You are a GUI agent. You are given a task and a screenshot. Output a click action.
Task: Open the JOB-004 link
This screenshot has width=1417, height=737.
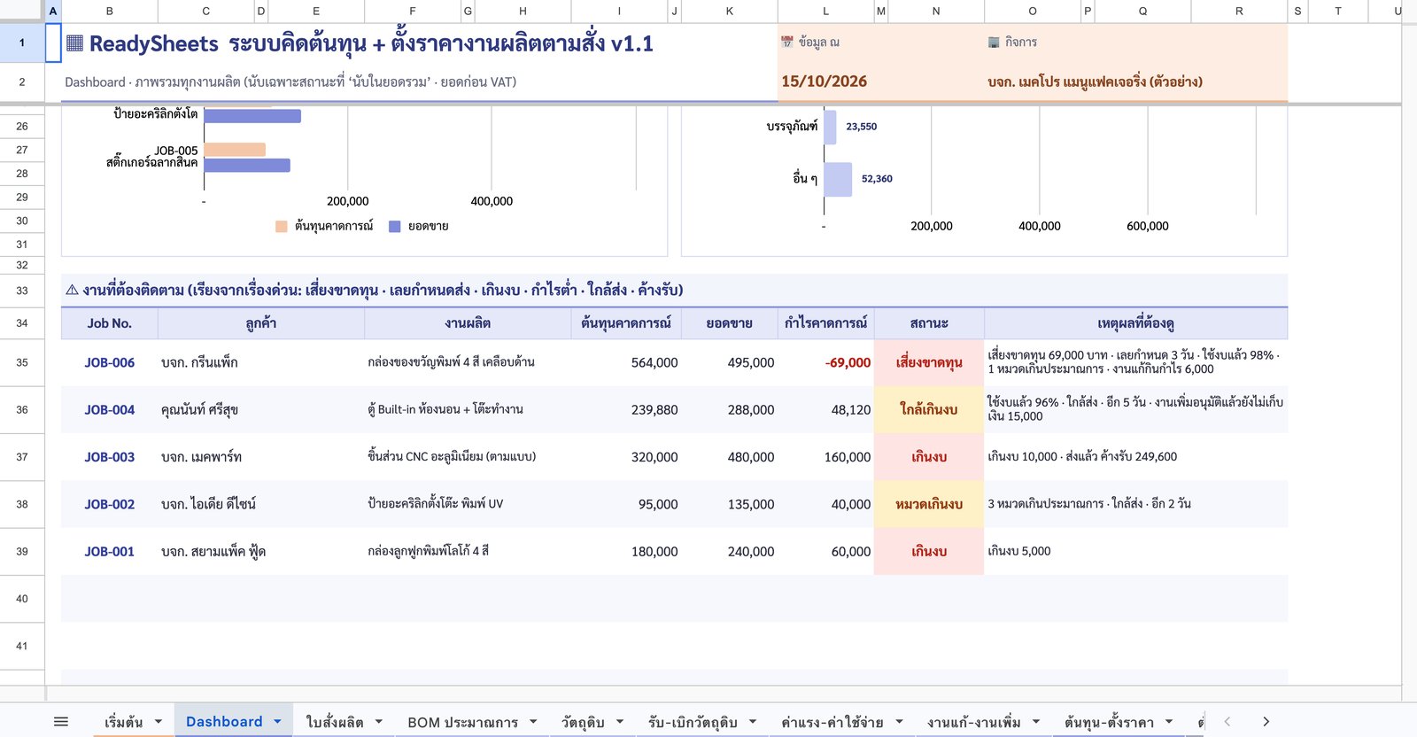tap(110, 409)
